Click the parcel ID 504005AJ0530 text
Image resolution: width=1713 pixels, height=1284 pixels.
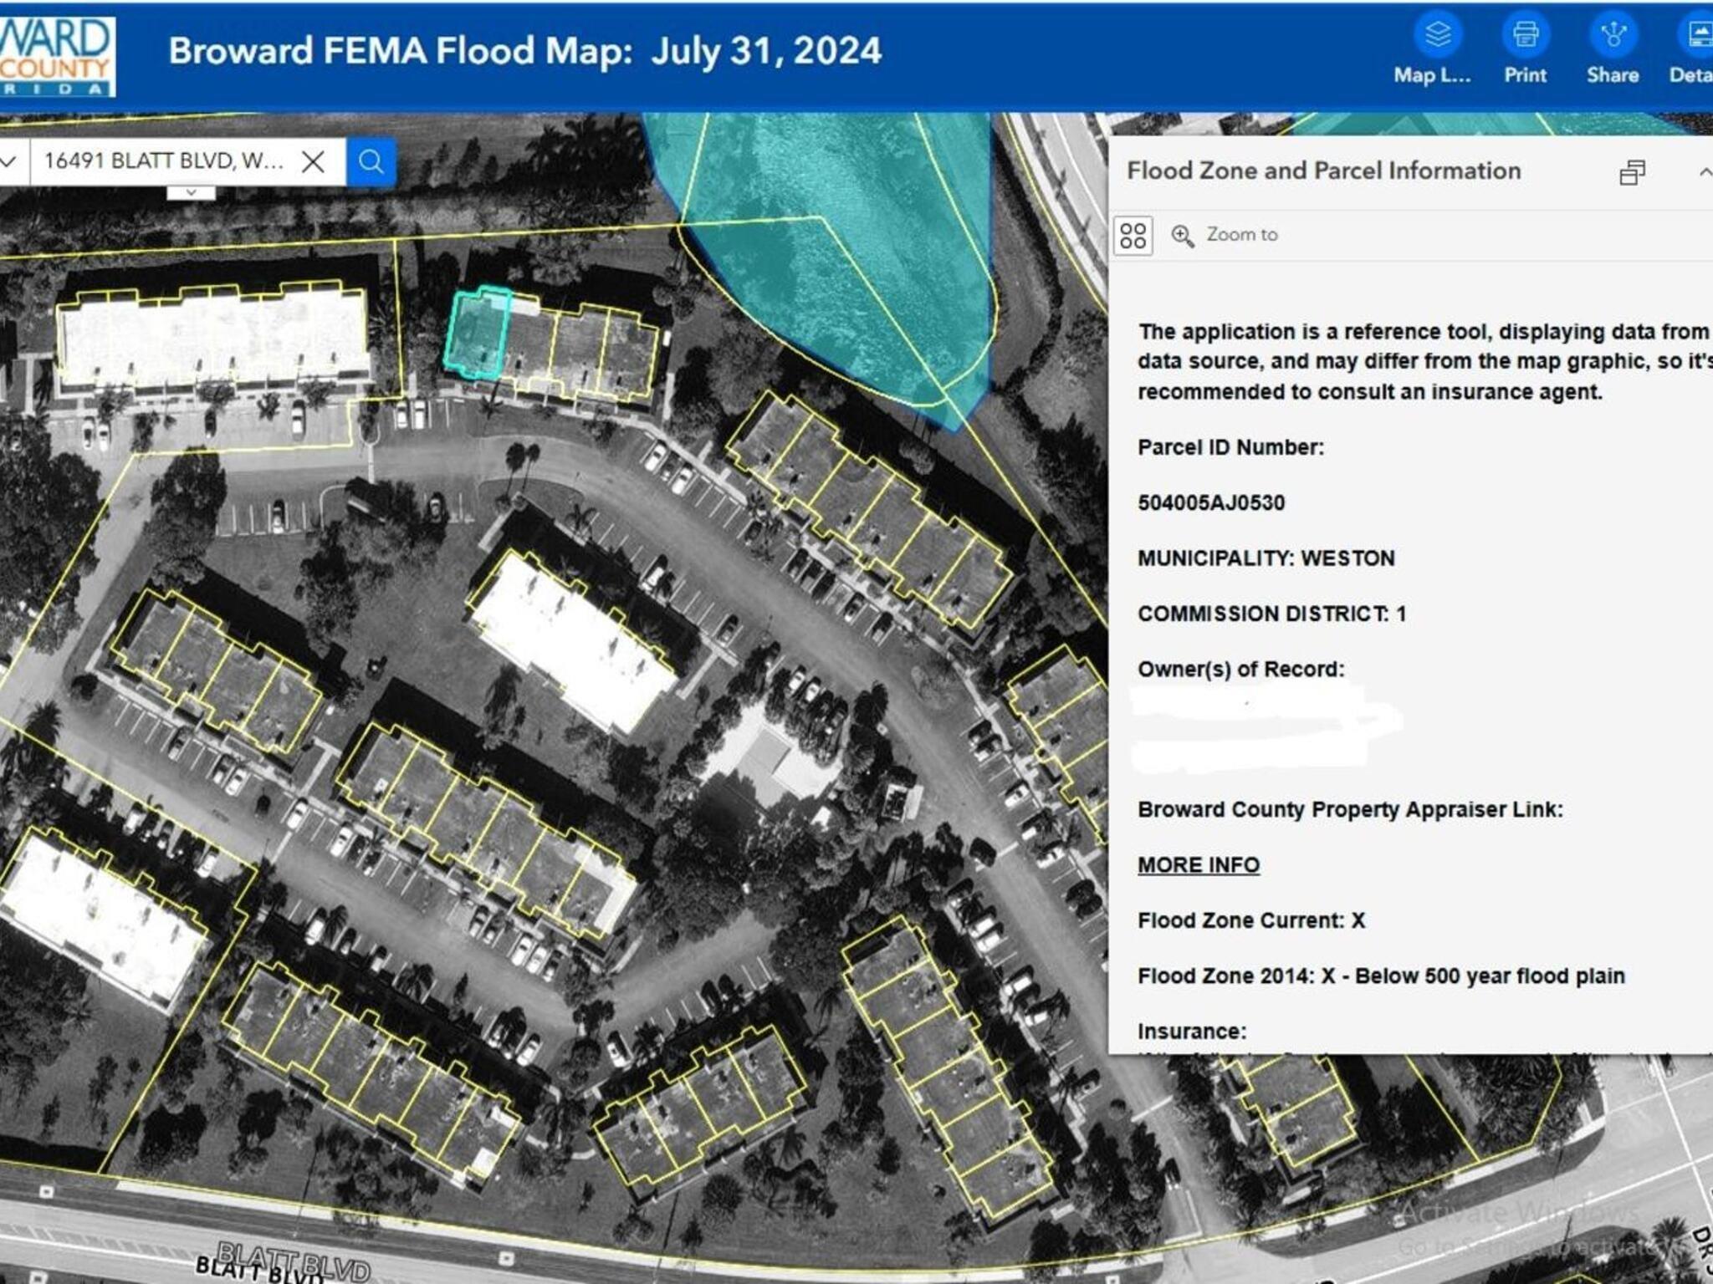1210,502
